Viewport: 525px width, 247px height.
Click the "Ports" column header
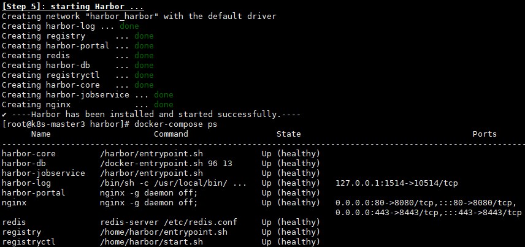[485, 134]
